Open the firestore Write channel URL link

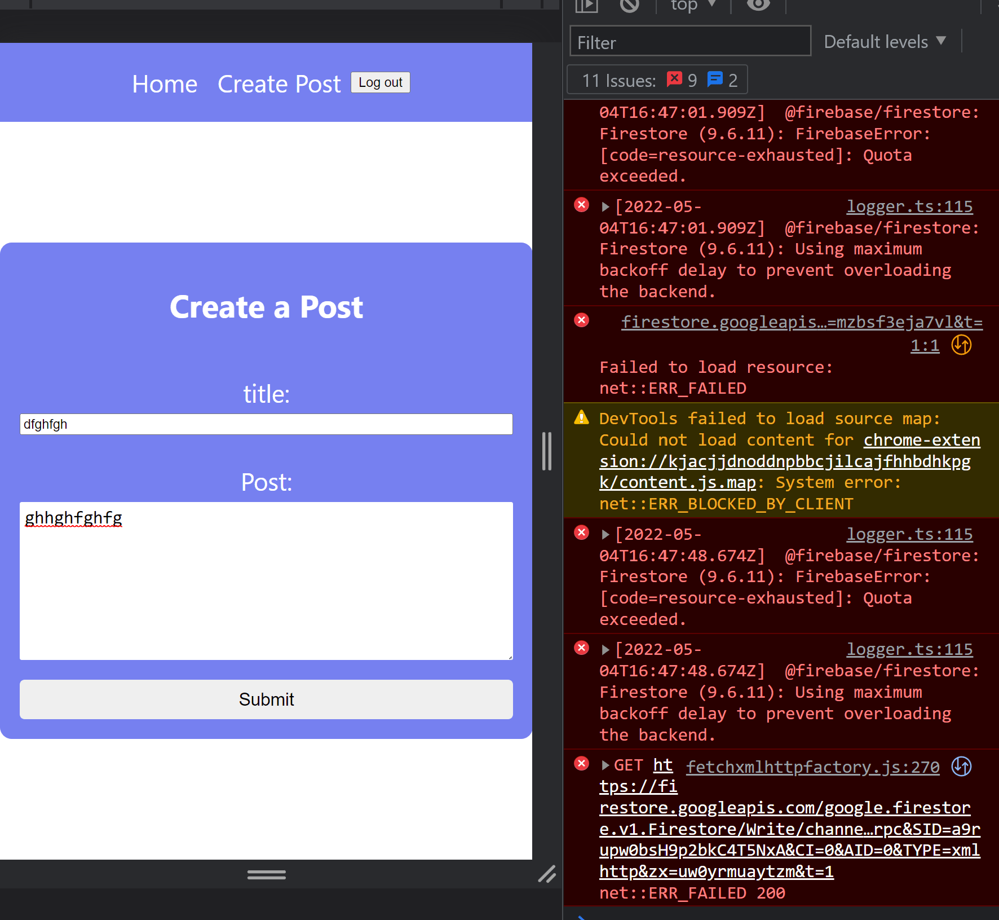click(789, 818)
